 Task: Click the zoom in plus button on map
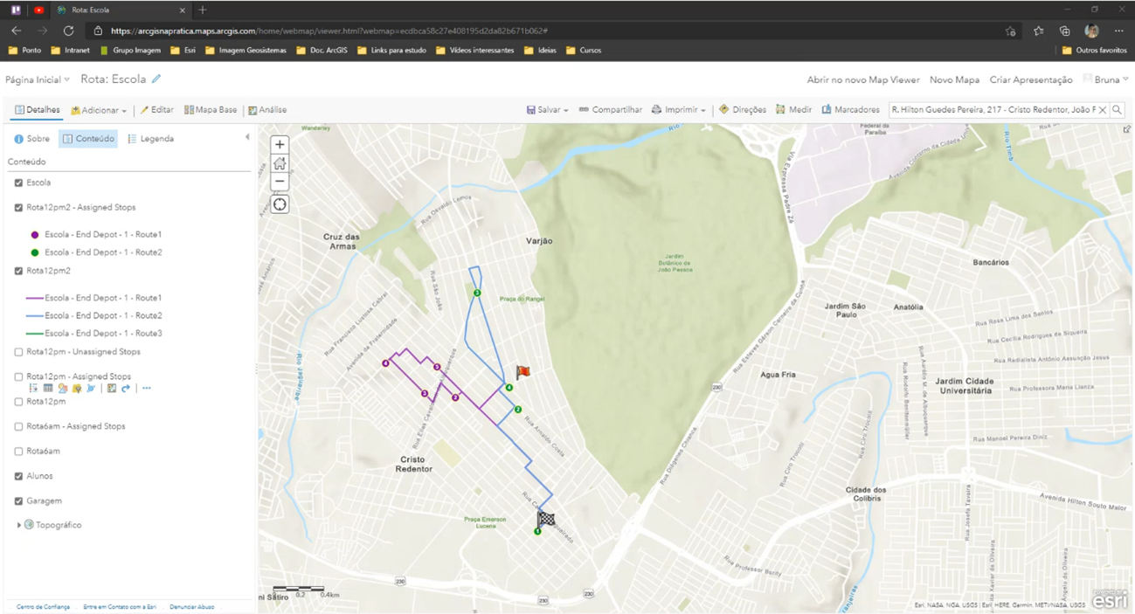(280, 145)
